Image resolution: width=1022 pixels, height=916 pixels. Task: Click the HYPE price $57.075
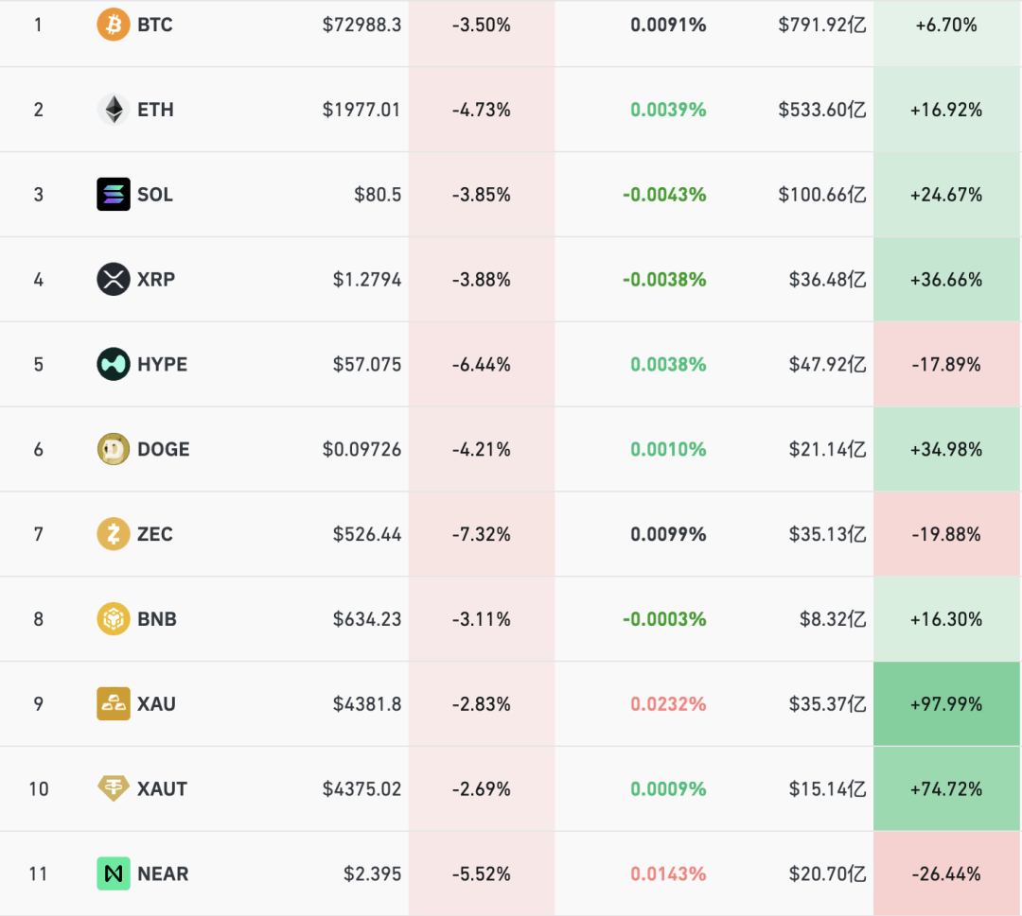click(x=367, y=364)
